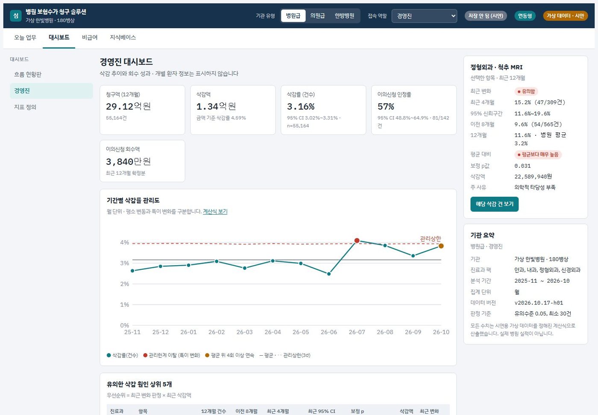Click the 연동형 badge
Image resolution: width=598 pixels, height=415 pixels.
point(525,16)
